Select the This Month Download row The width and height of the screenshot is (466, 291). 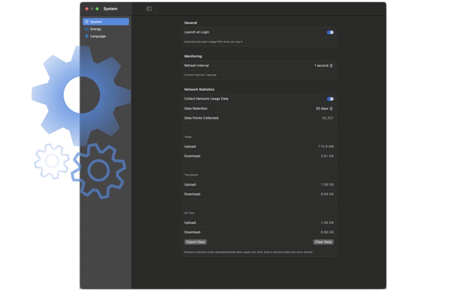pyautogui.click(x=259, y=194)
